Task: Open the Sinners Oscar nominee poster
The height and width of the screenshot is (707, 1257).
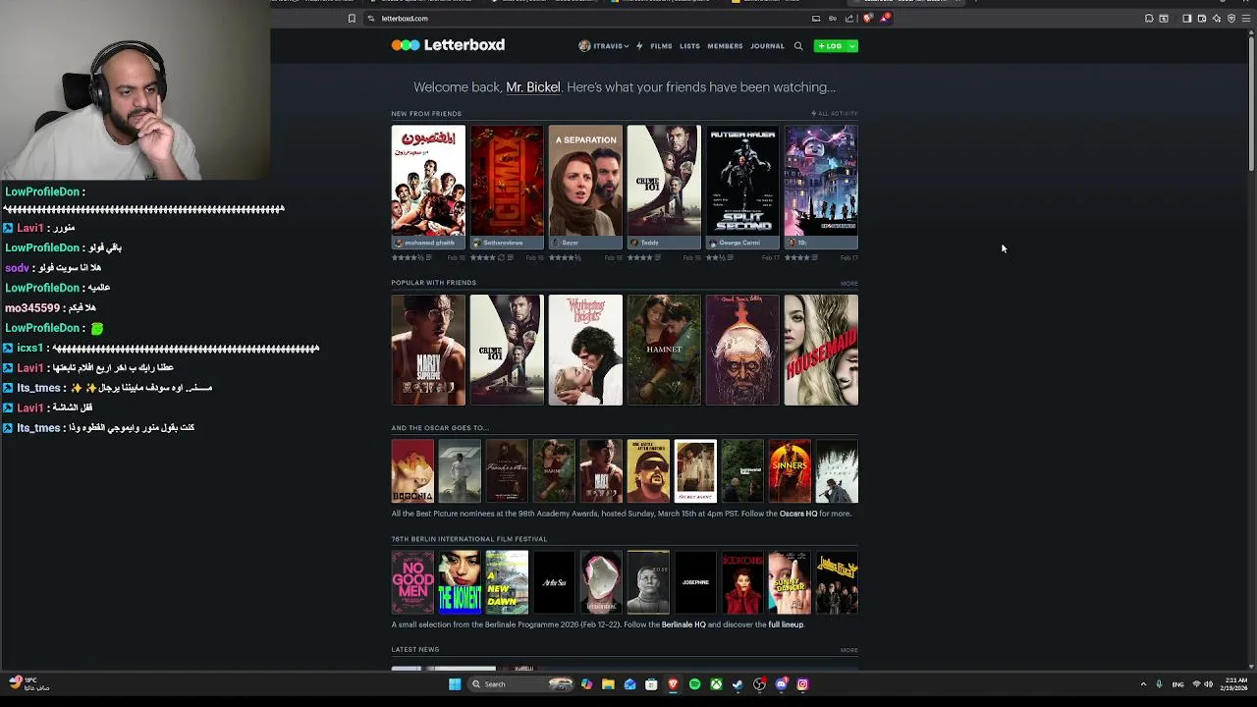Action: pos(790,471)
